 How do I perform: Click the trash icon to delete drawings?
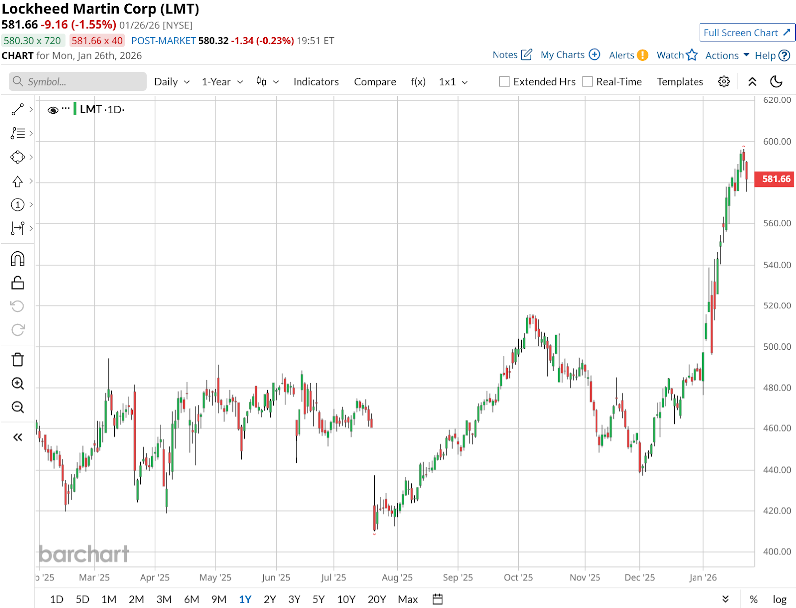[x=17, y=359]
